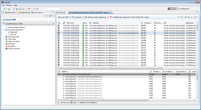Click the magnifier search icon in toolbar
The image size is (201, 110).
[26, 9]
